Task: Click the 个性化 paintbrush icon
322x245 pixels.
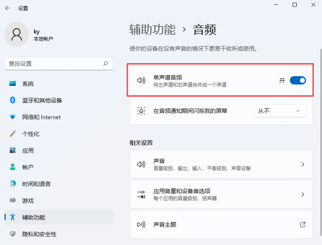Action: click(x=13, y=134)
